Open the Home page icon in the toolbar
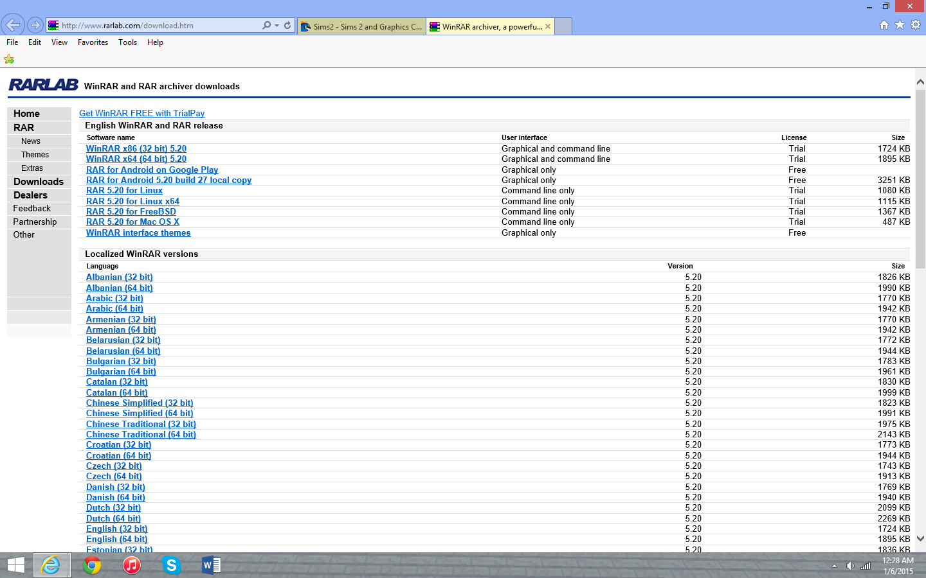 (884, 25)
